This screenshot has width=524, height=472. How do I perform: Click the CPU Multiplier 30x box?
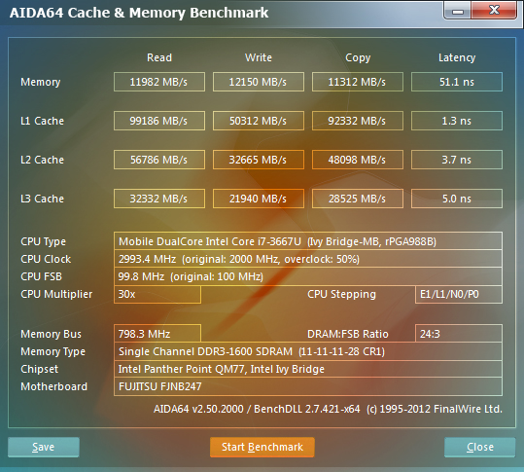[x=157, y=294]
